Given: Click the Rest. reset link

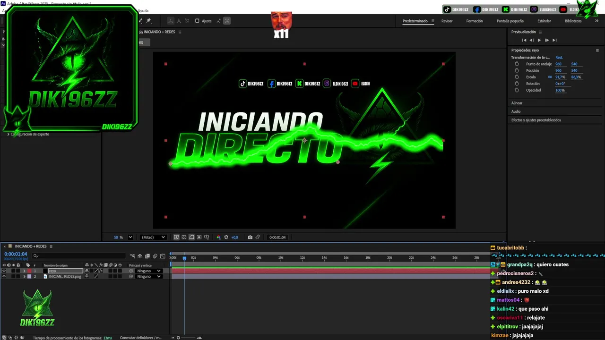Looking at the screenshot, I should click(559, 57).
